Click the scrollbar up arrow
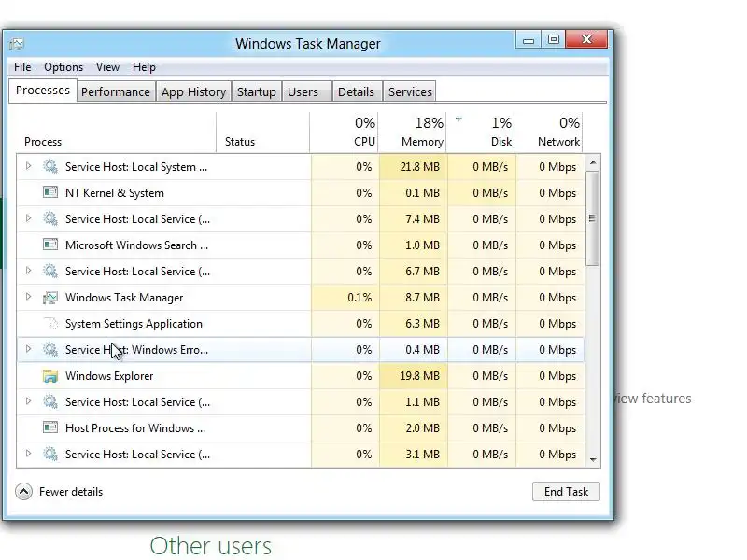The height and width of the screenshot is (560, 747). (593, 162)
